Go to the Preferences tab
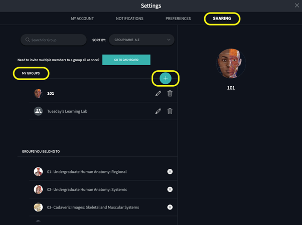The height and width of the screenshot is (225, 302). point(178,19)
